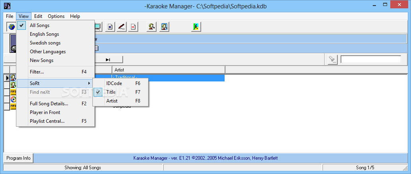
Task: Open the File menu
Action: click(x=10, y=16)
